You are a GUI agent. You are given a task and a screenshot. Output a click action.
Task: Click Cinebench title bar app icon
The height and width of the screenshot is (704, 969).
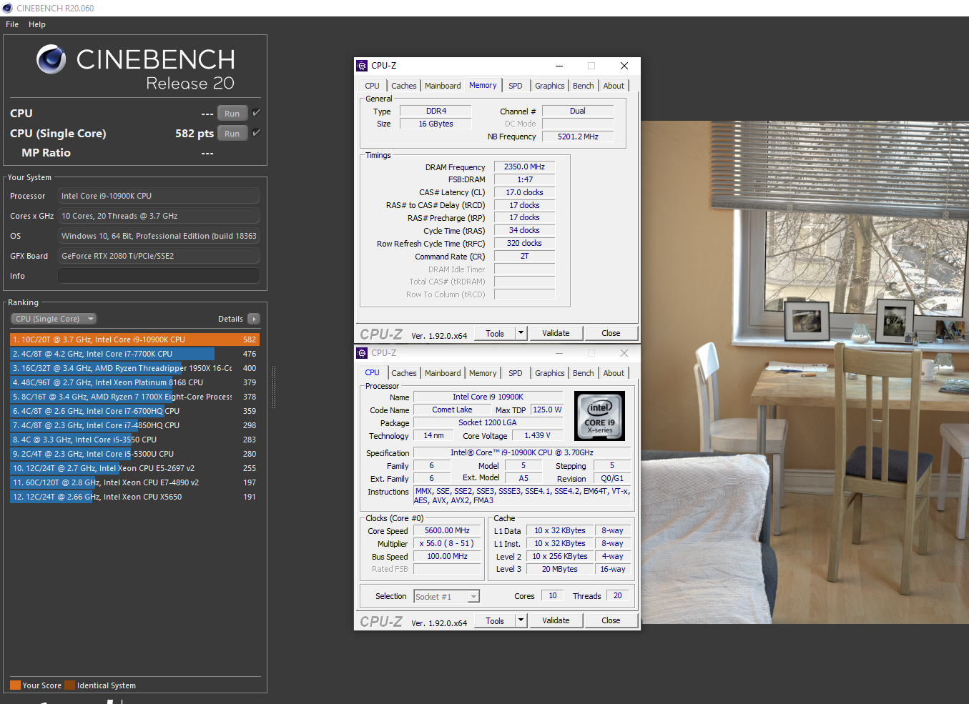(7, 8)
